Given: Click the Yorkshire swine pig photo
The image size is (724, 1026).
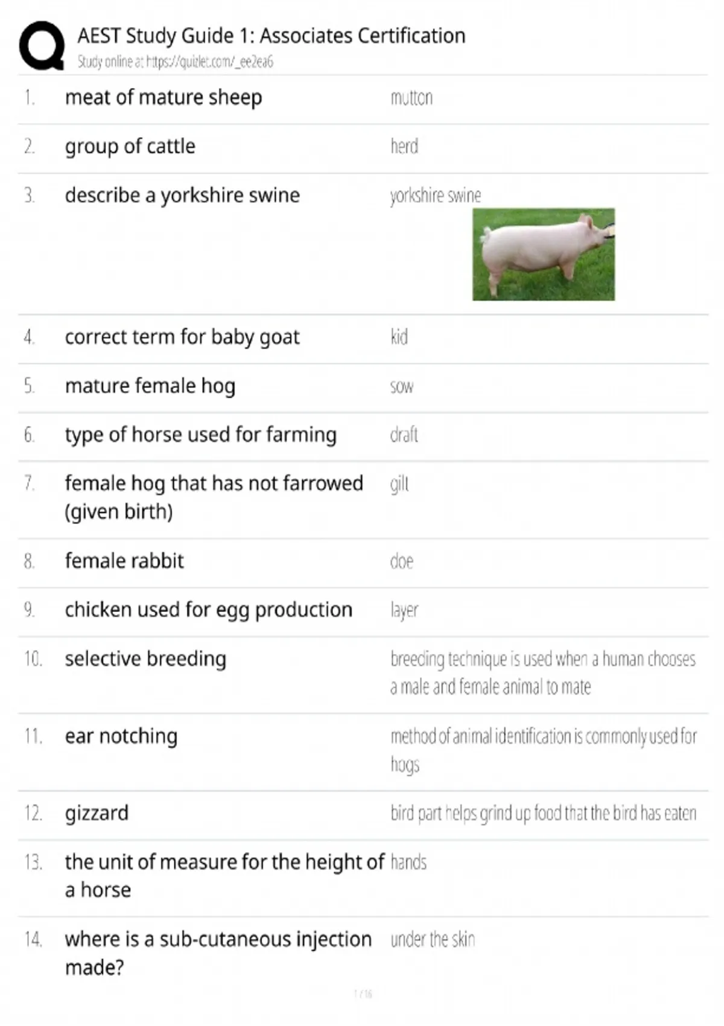Looking at the screenshot, I should (x=543, y=254).
